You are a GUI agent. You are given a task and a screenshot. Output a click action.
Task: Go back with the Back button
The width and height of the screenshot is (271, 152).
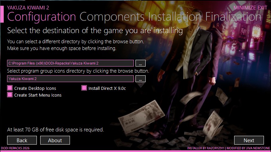click(x=22, y=140)
